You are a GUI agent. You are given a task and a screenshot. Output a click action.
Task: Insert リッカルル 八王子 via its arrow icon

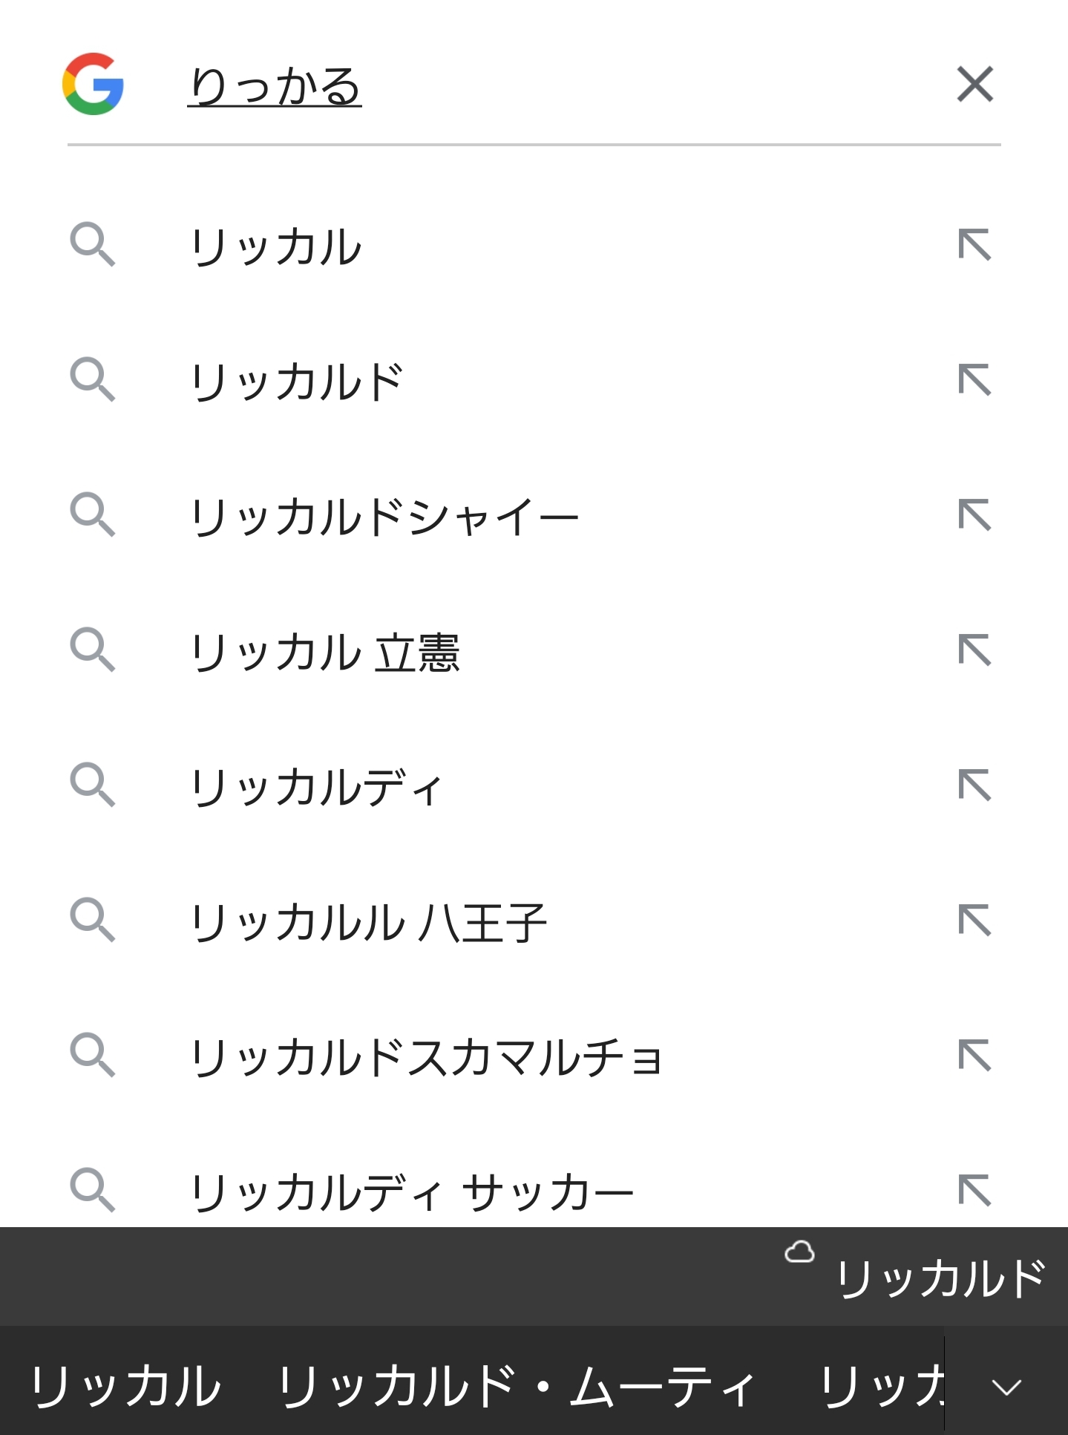974,920
